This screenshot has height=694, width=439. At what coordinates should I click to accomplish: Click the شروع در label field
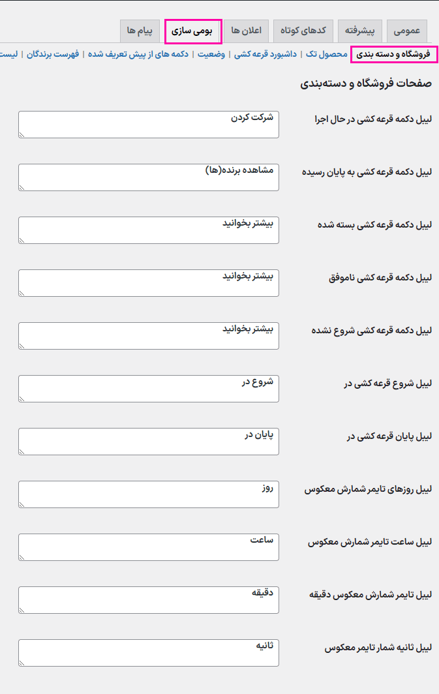(x=149, y=389)
